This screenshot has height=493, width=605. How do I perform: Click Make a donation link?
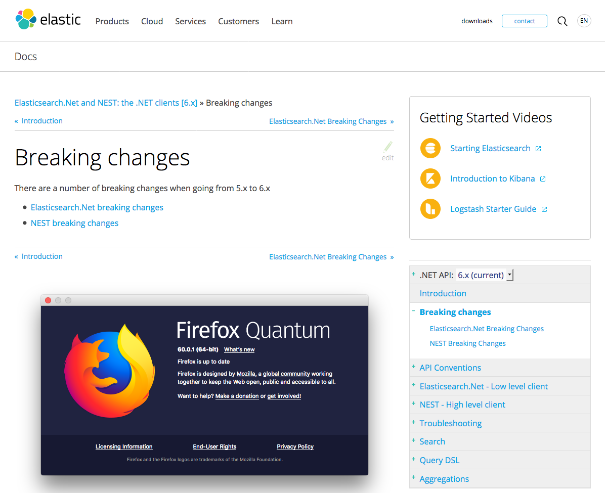pos(237,396)
